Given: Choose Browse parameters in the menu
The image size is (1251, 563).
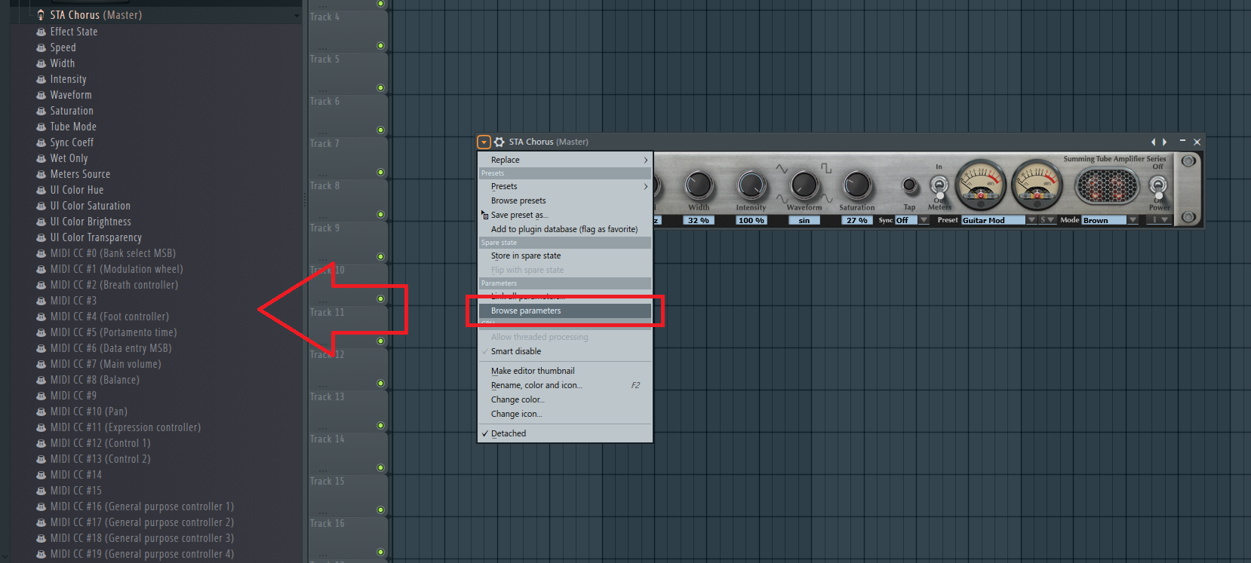Looking at the screenshot, I should 565,311.
